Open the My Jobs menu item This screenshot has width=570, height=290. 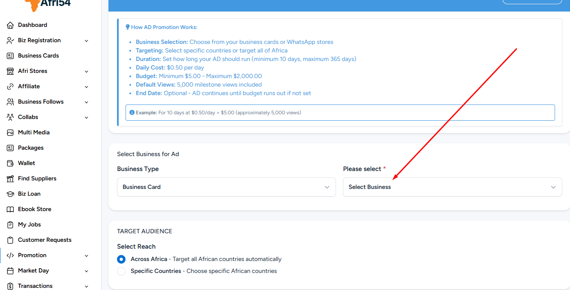29,225
